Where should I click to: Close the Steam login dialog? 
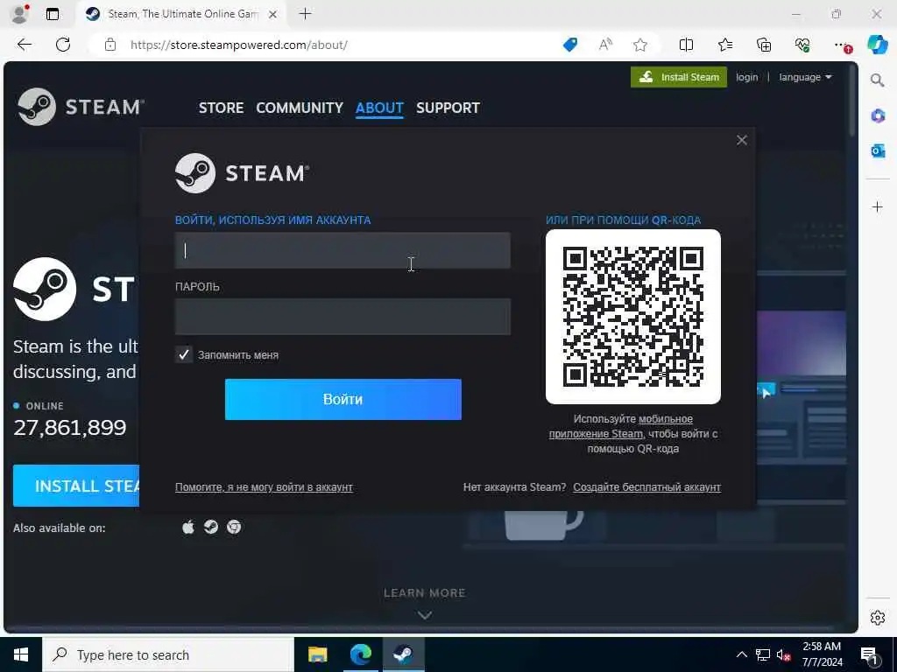coord(741,140)
